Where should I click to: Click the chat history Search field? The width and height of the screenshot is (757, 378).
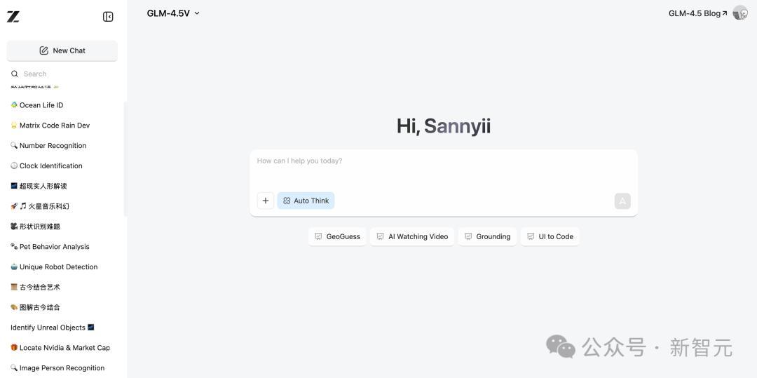[67, 74]
